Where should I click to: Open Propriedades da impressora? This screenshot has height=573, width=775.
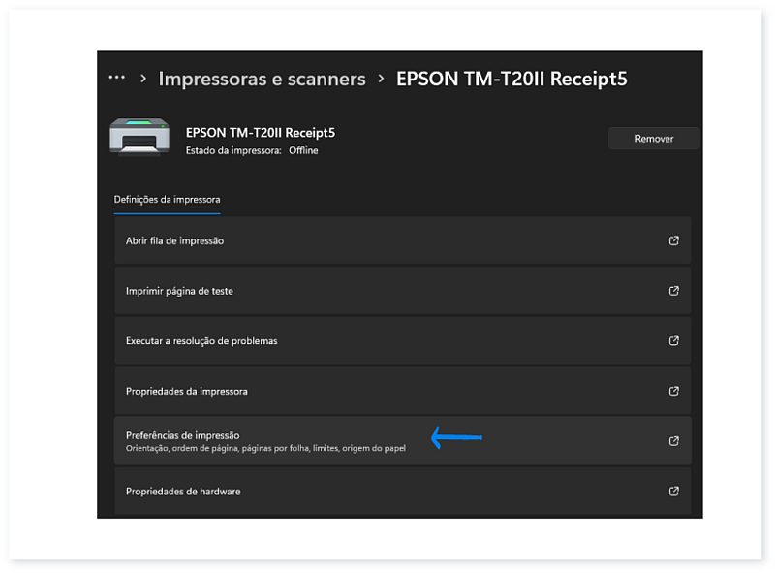(x=187, y=392)
